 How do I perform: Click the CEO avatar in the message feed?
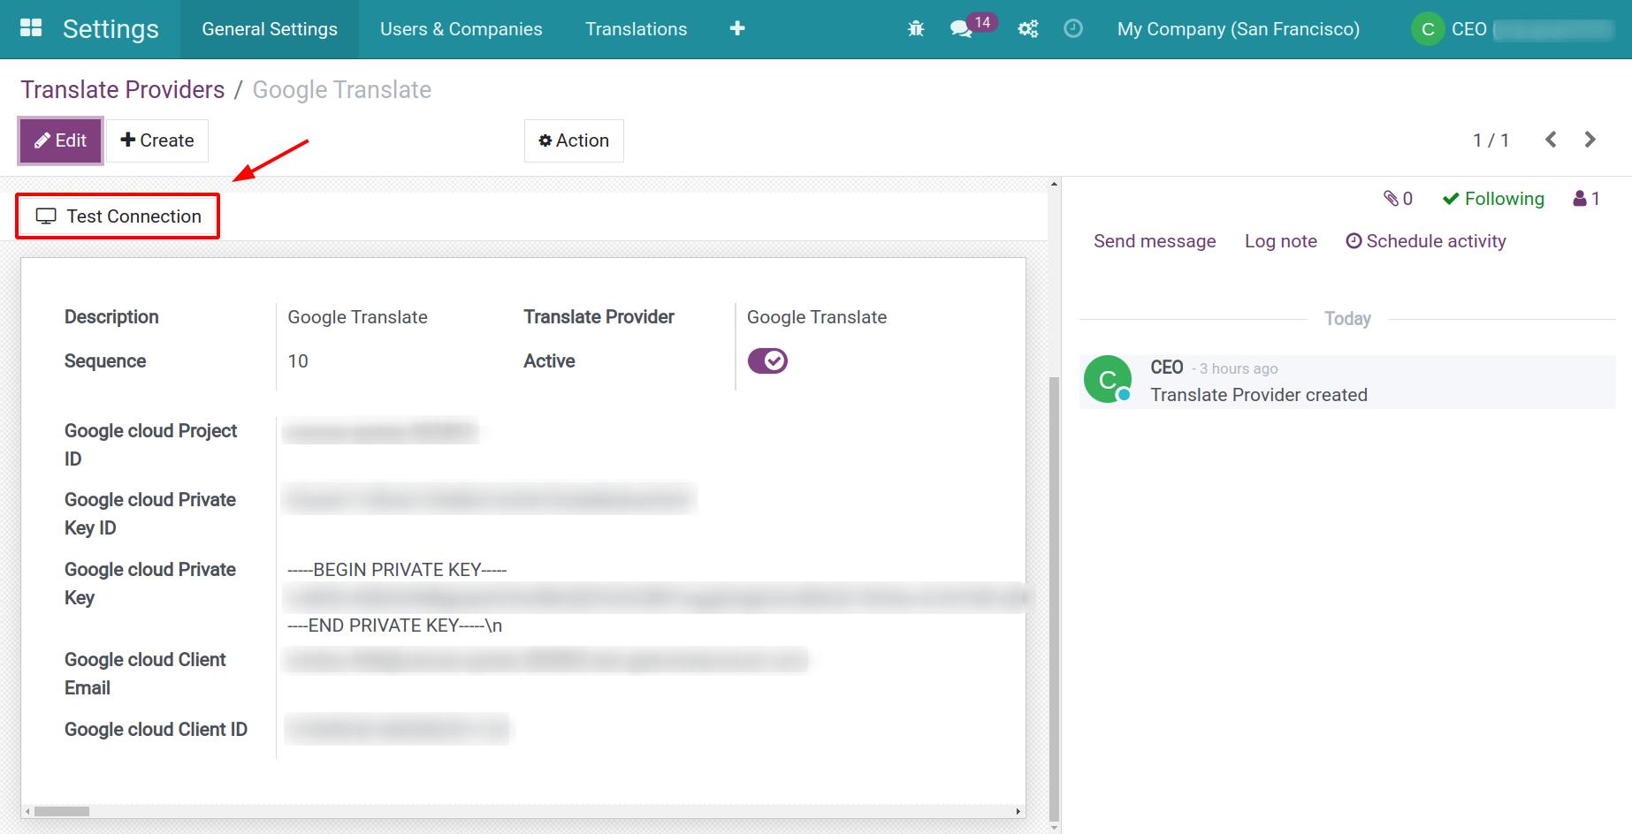pos(1107,379)
